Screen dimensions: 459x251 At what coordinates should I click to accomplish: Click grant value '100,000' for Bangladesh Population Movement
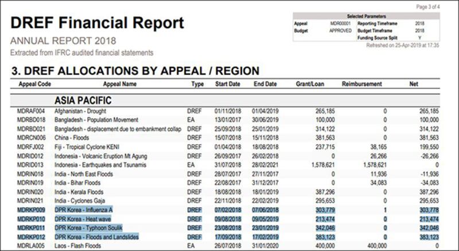click(x=325, y=120)
